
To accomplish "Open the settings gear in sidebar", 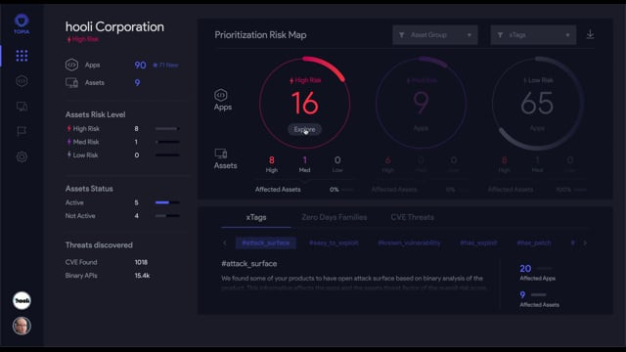I will [22, 156].
